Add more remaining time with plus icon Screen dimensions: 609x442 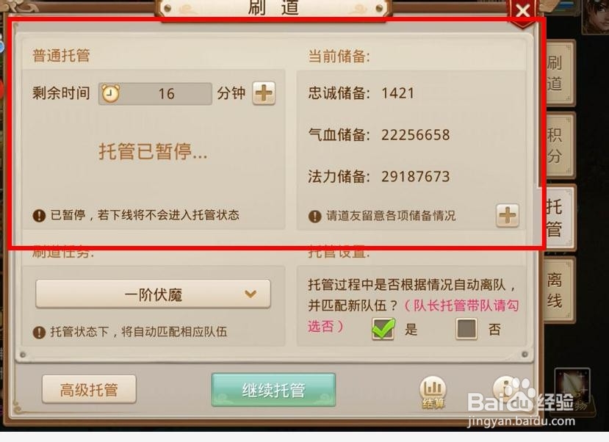(264, 93)
